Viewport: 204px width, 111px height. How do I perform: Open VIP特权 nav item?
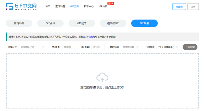[103, 6]
